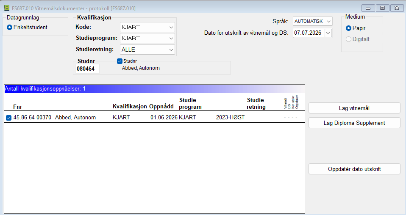Click the 2023-HØST cell in the row

pyautogui.click(x=230, y=118)
